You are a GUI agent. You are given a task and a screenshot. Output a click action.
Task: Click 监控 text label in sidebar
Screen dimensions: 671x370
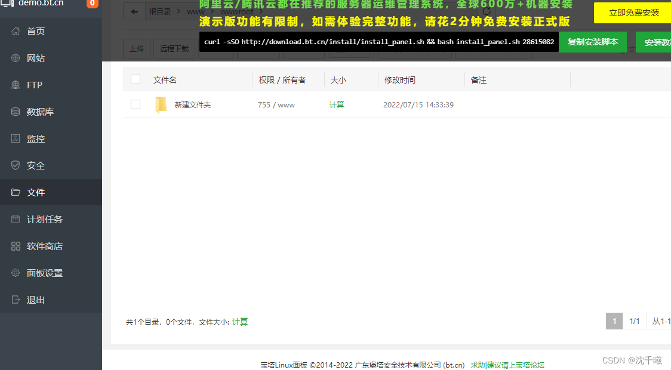[35, 138]
